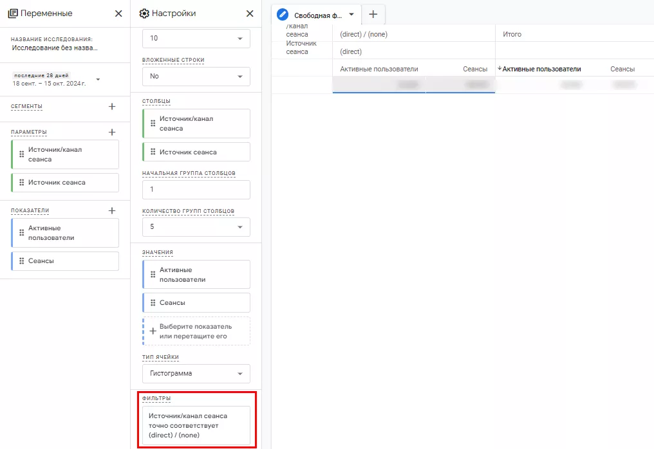Click Выберите показатель или перетащите его placeholder
The image size is (654, 449).
[x=196, y=331]
